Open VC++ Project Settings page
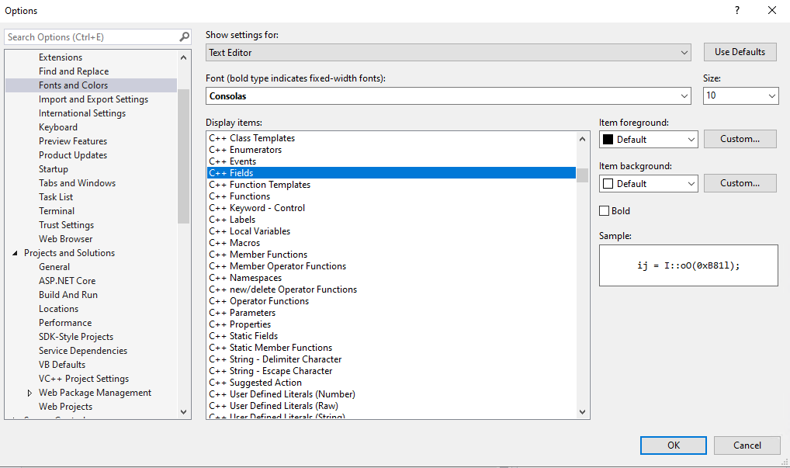The image size is (790, 468). pyautogui.click(x=84, y=378)
